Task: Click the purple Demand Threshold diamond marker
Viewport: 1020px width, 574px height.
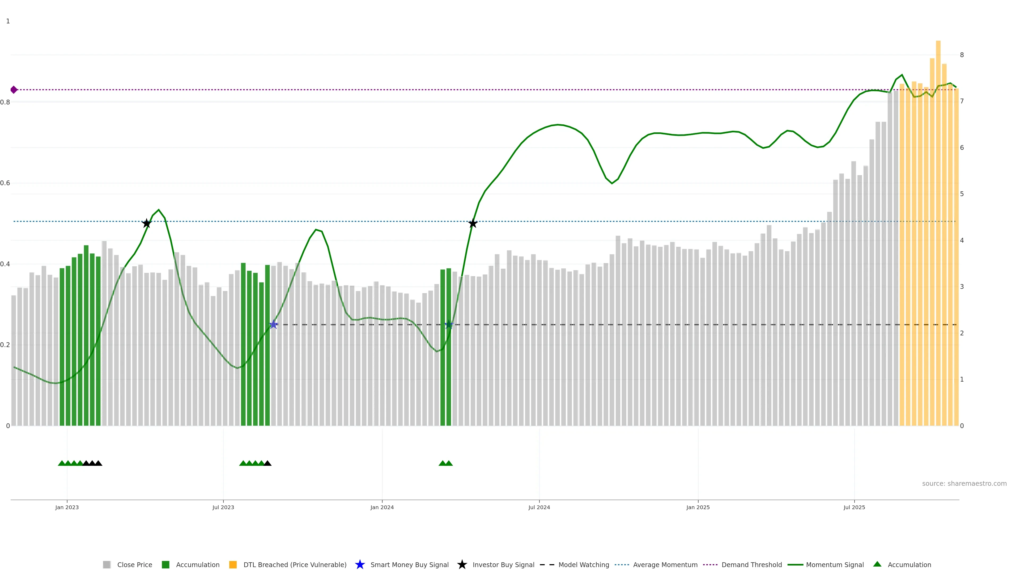Action: (14, 90)
